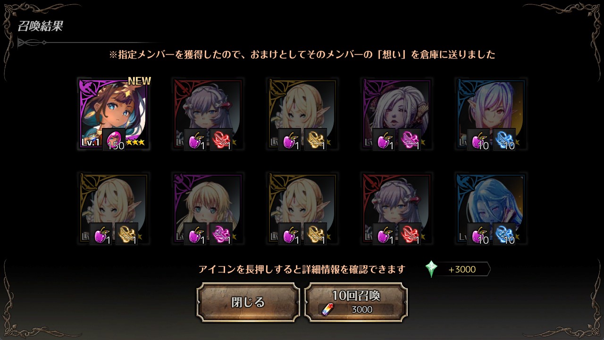Image resolution: width=604 pixels, height=340 pixels.
Task: Select the blue crystal icon in bottom row
Action: 504,234
